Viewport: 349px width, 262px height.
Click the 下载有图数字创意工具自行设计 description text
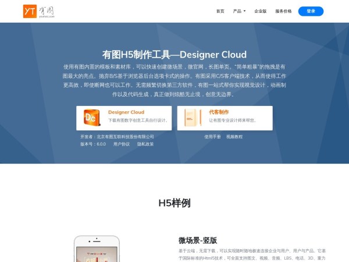click(x=138, y=121)
